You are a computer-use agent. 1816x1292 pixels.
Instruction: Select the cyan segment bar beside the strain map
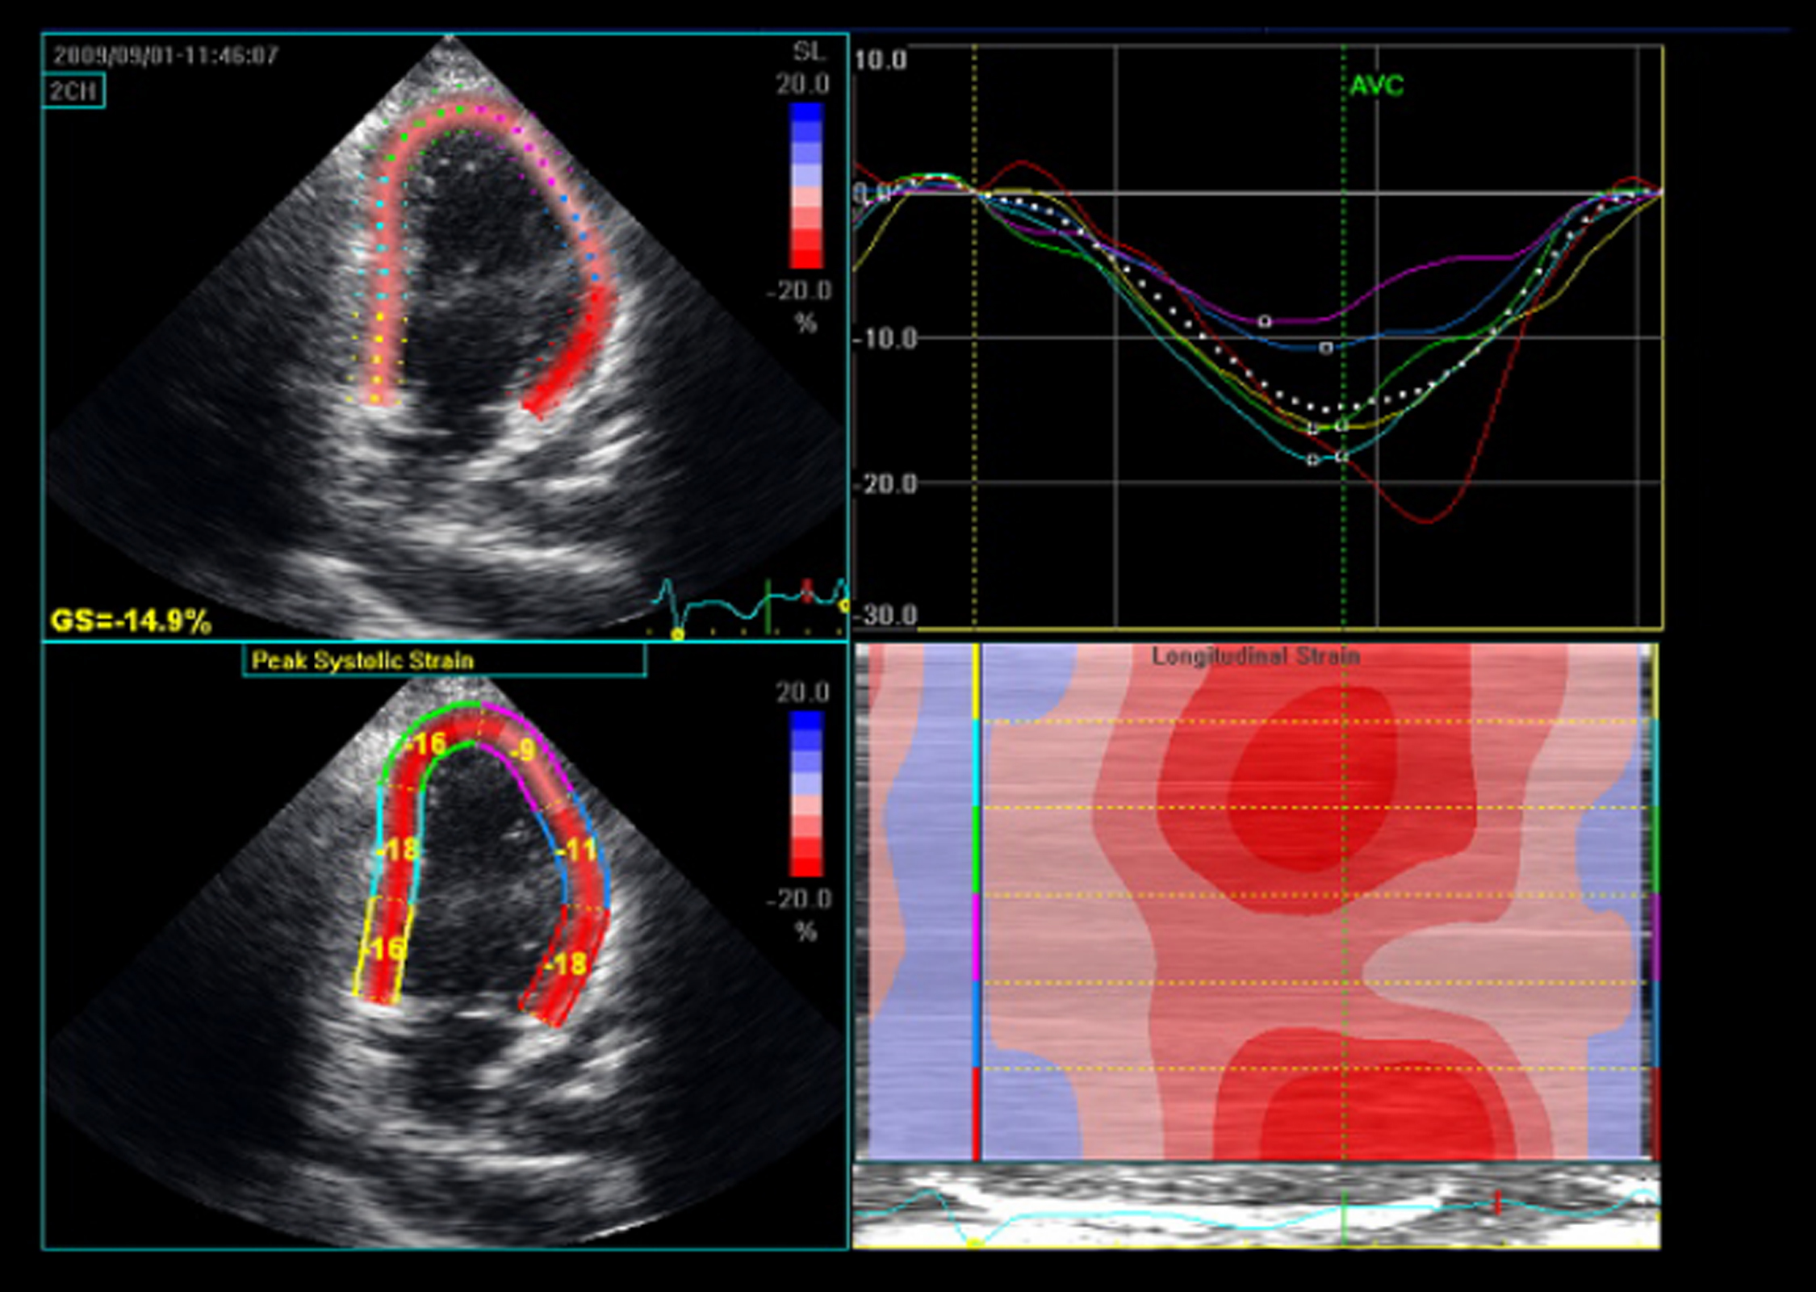tap(977, 763)
